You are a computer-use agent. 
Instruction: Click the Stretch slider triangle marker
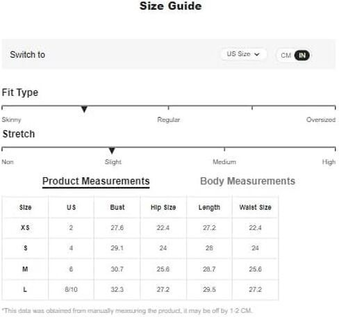[x=112, y=151]
